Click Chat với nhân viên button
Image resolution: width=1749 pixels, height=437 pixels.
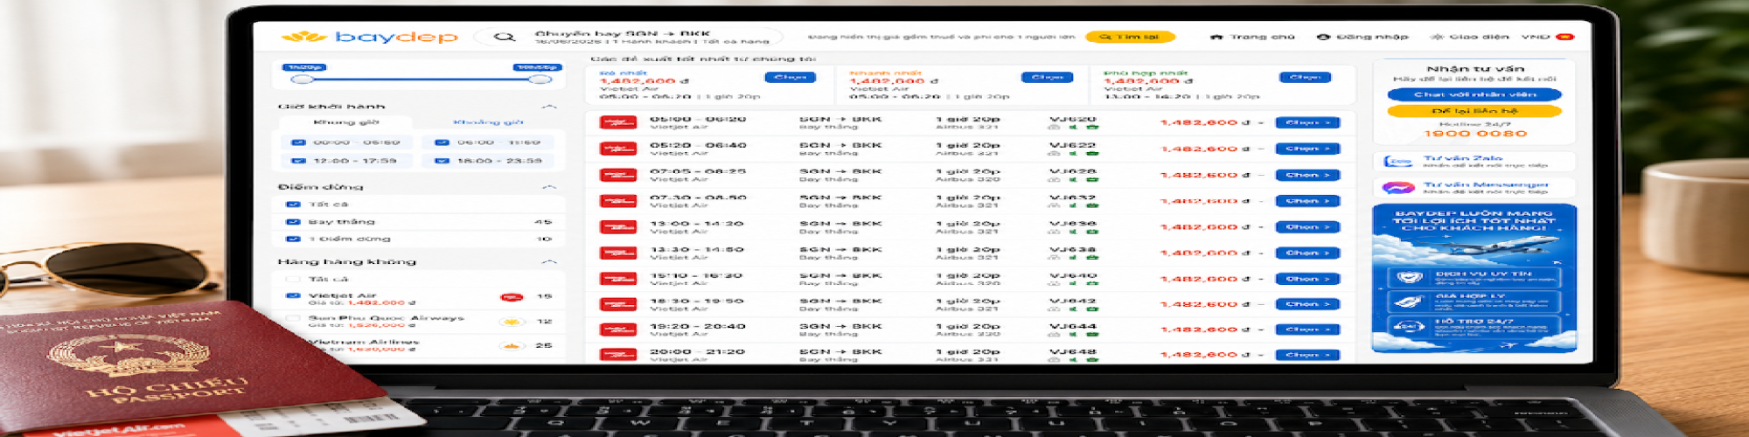[1474, 94]
